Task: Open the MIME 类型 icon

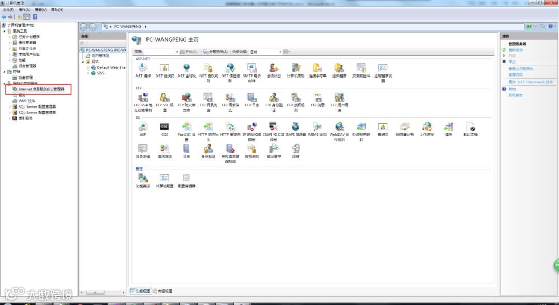Action: tap(317, 127)
